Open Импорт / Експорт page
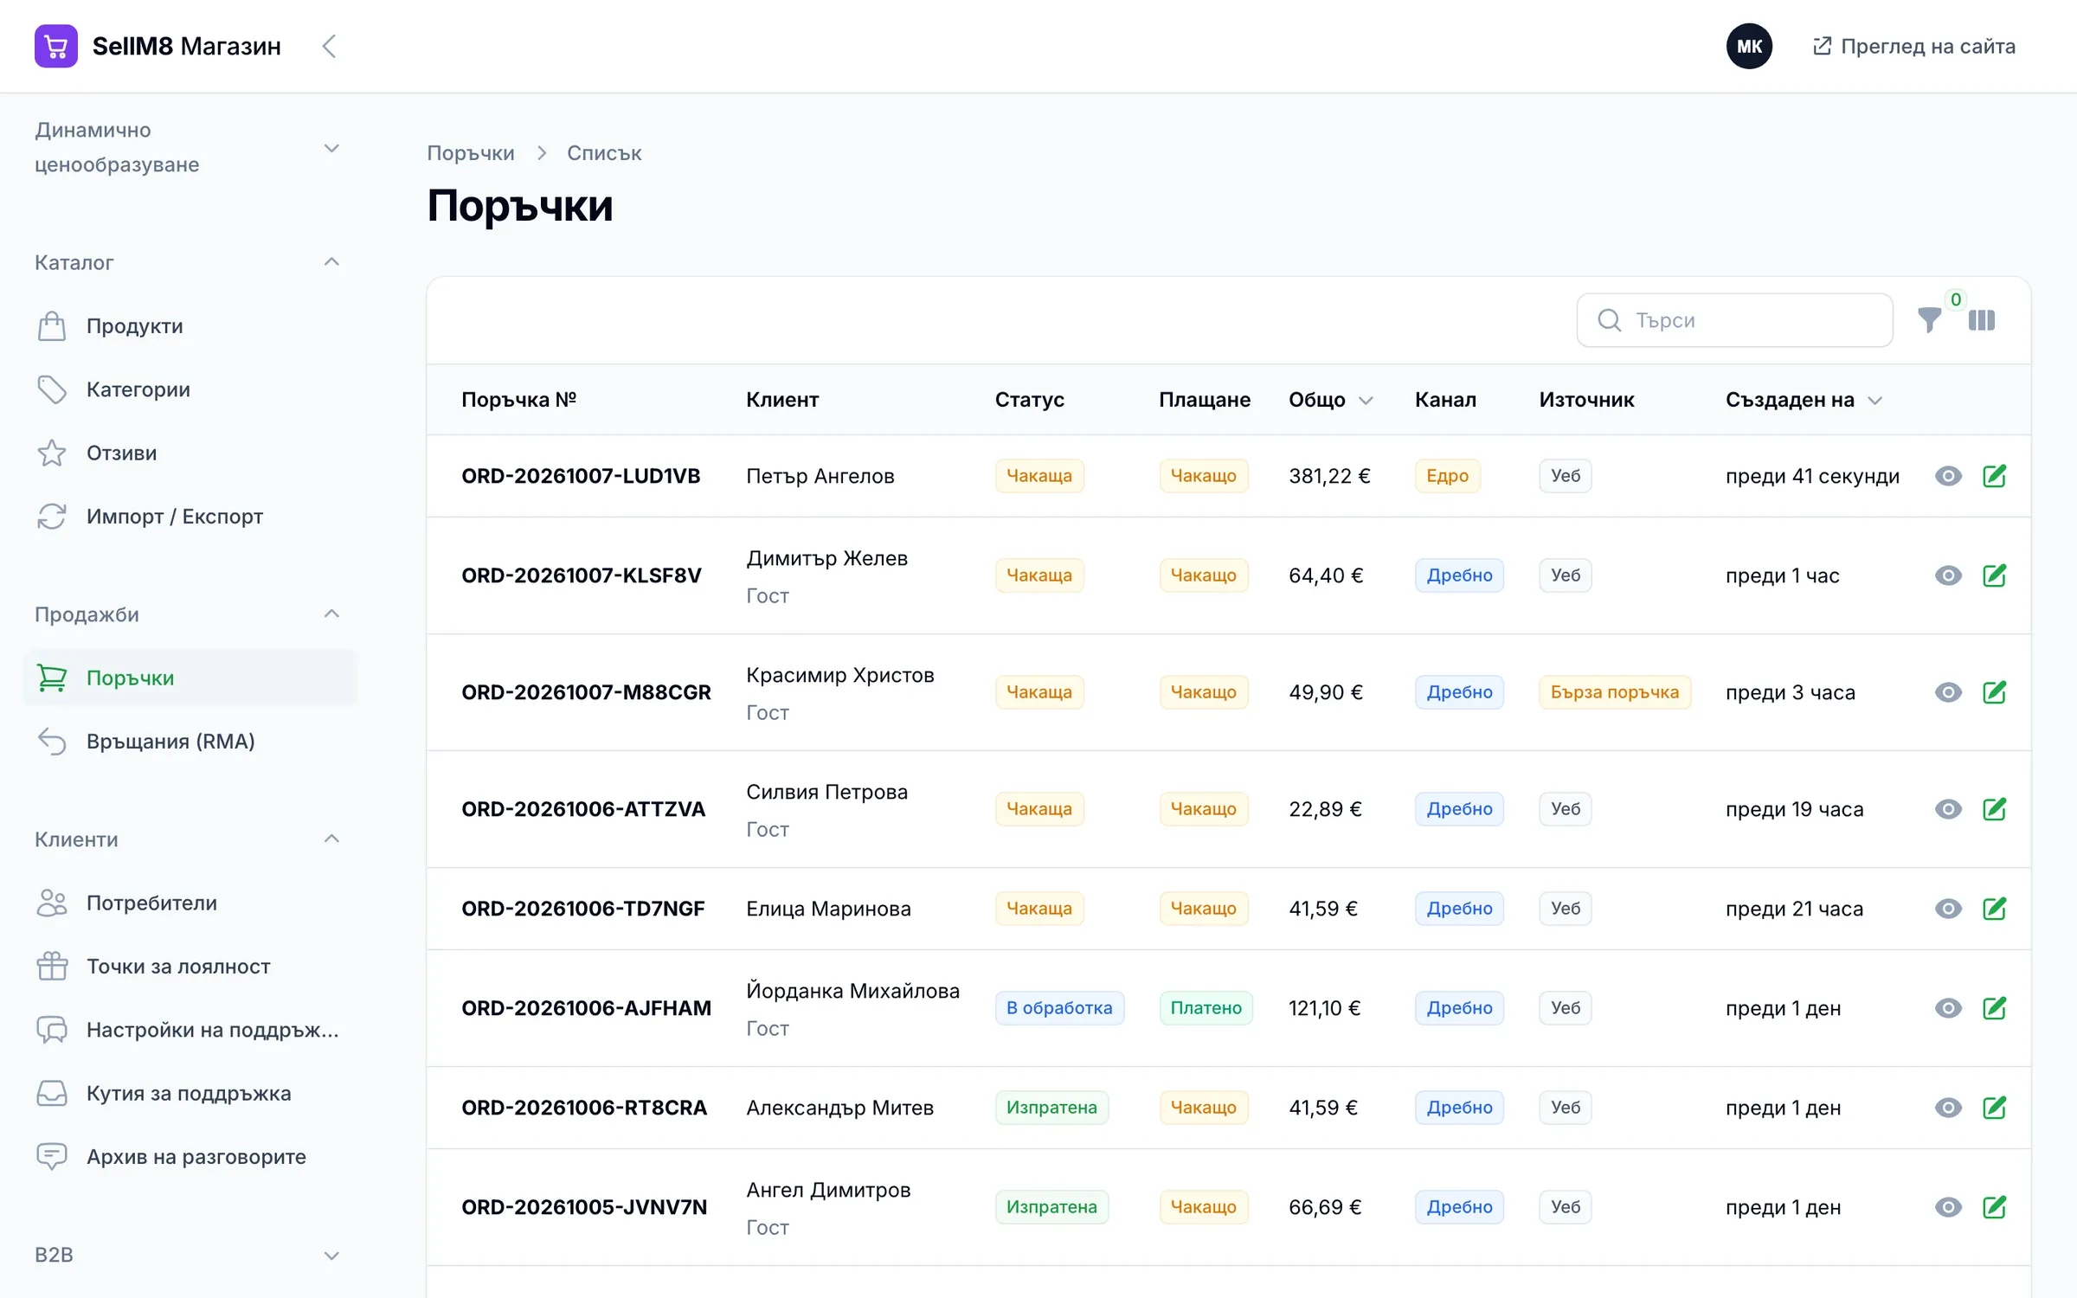2077x1298 pixels. (x=190, y=517)
